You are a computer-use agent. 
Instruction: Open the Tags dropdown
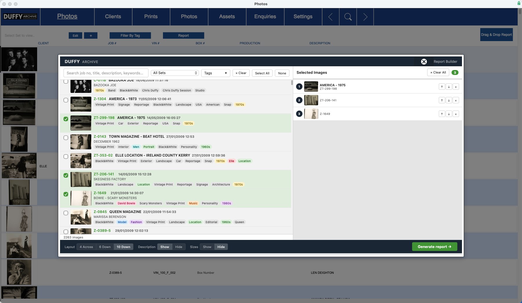click(x=215, y=73)
